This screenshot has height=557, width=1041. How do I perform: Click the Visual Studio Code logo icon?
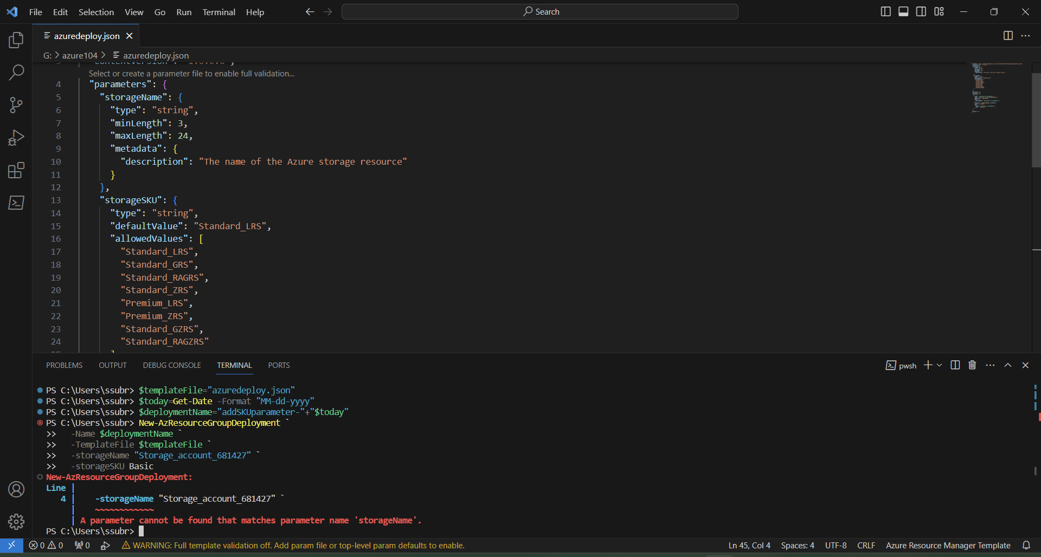(12, 11)
